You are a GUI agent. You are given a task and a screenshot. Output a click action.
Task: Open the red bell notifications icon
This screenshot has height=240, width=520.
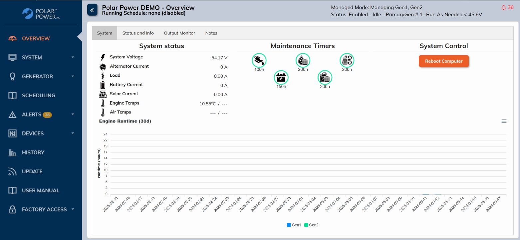[x=503, y=7]
